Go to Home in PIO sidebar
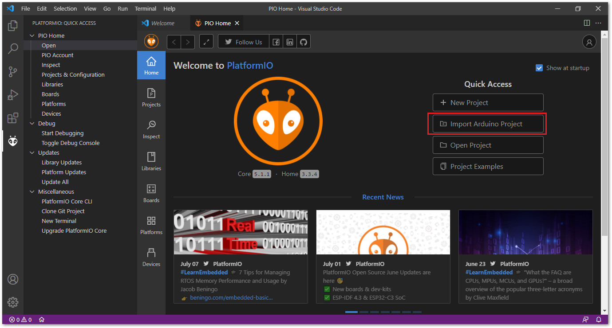The height and width of the screenshot is (328, 612). point(151,65)
